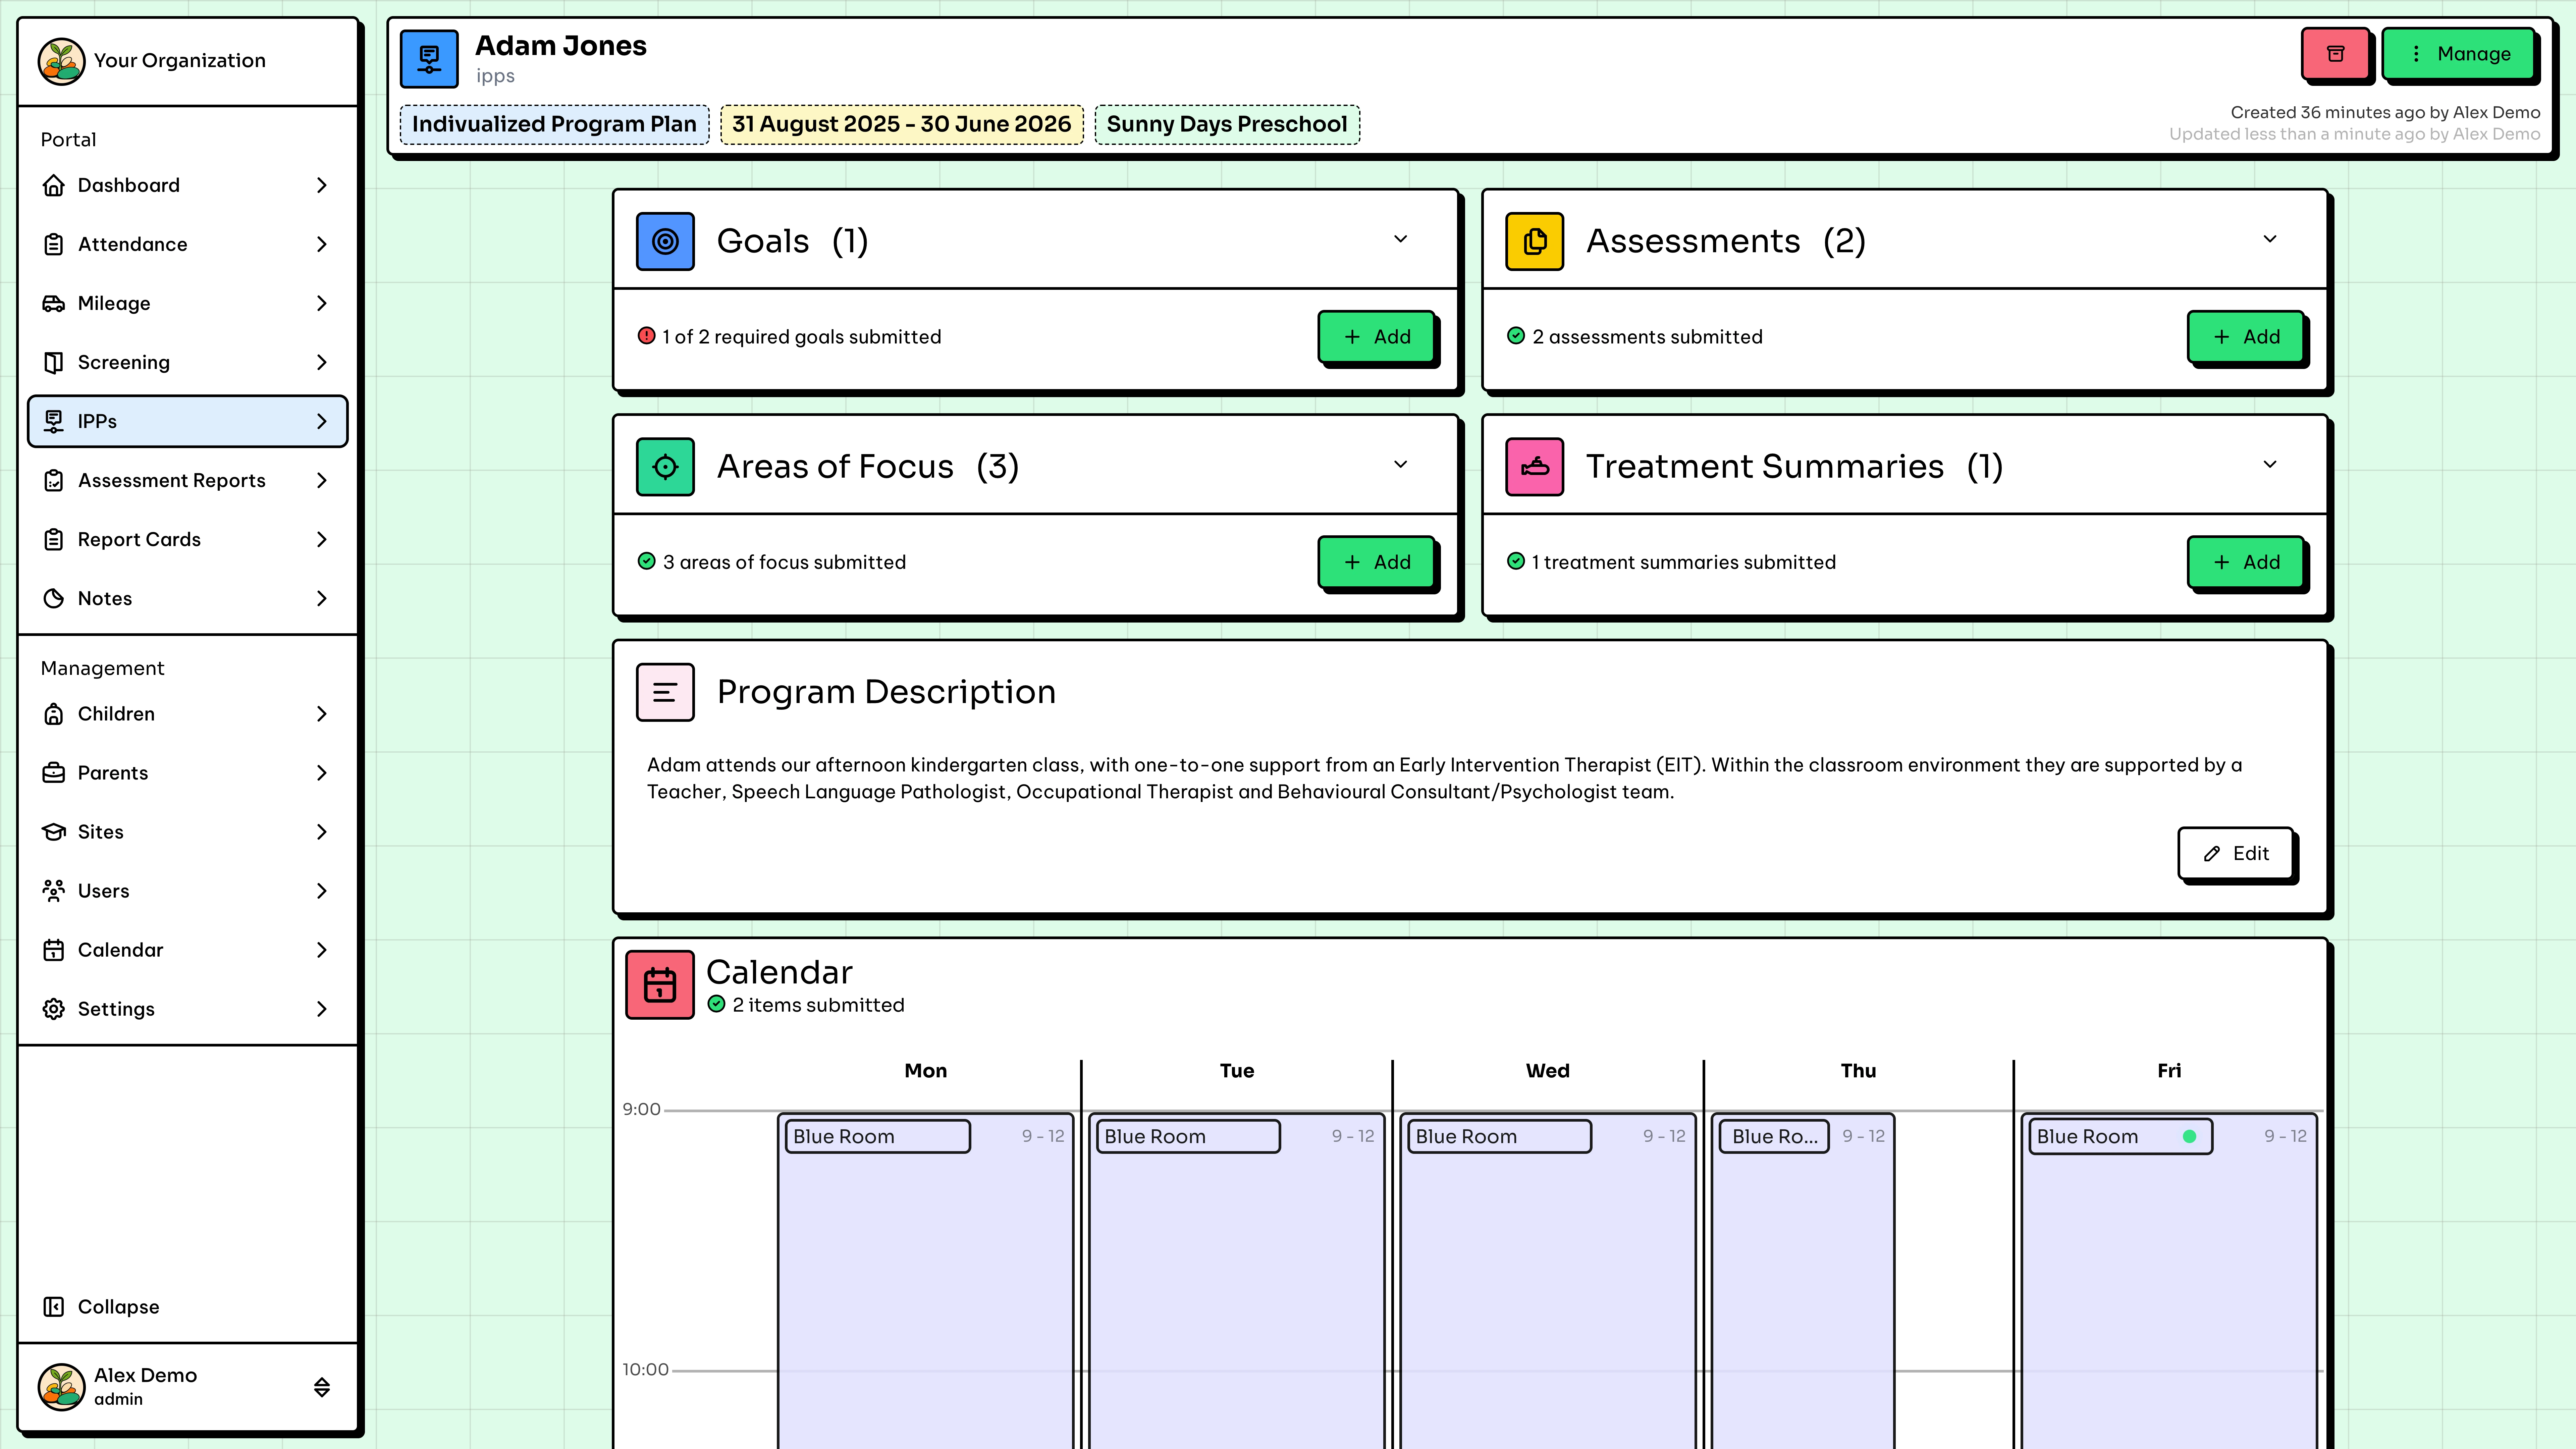Expand the Assessments panel chevron
The width and height of the screenshot is (2576, 1449).
2270,239
